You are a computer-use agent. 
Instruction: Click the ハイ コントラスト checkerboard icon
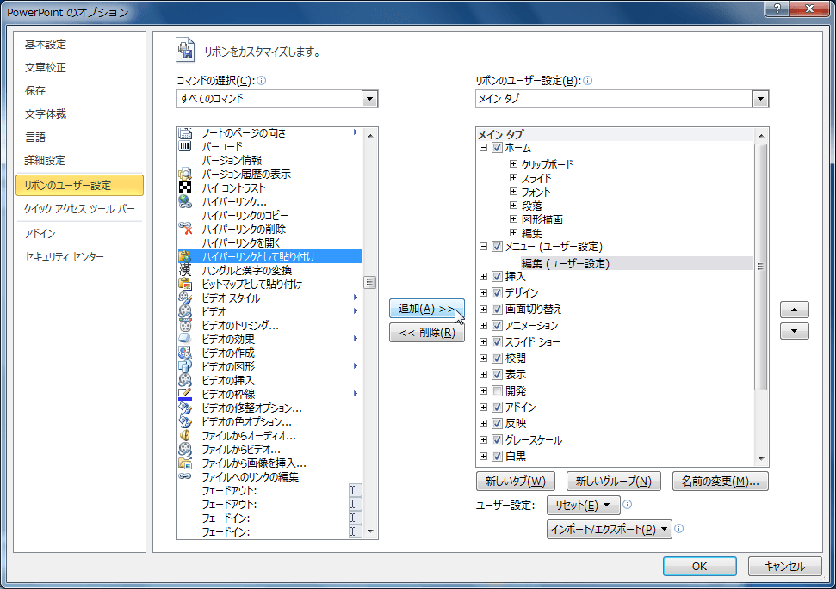[185, 188]
